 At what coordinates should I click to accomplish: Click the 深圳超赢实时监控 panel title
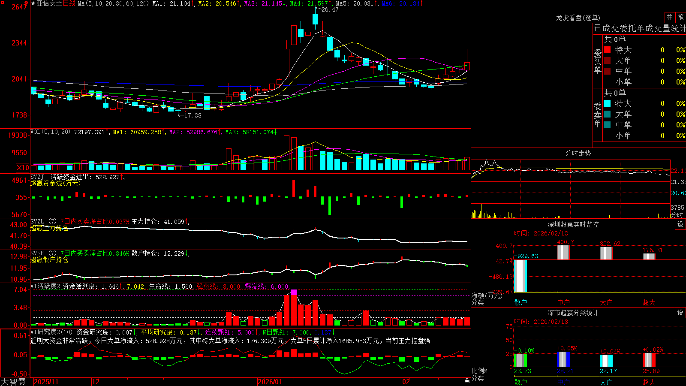pyautogui.click(x=573, y=224)
